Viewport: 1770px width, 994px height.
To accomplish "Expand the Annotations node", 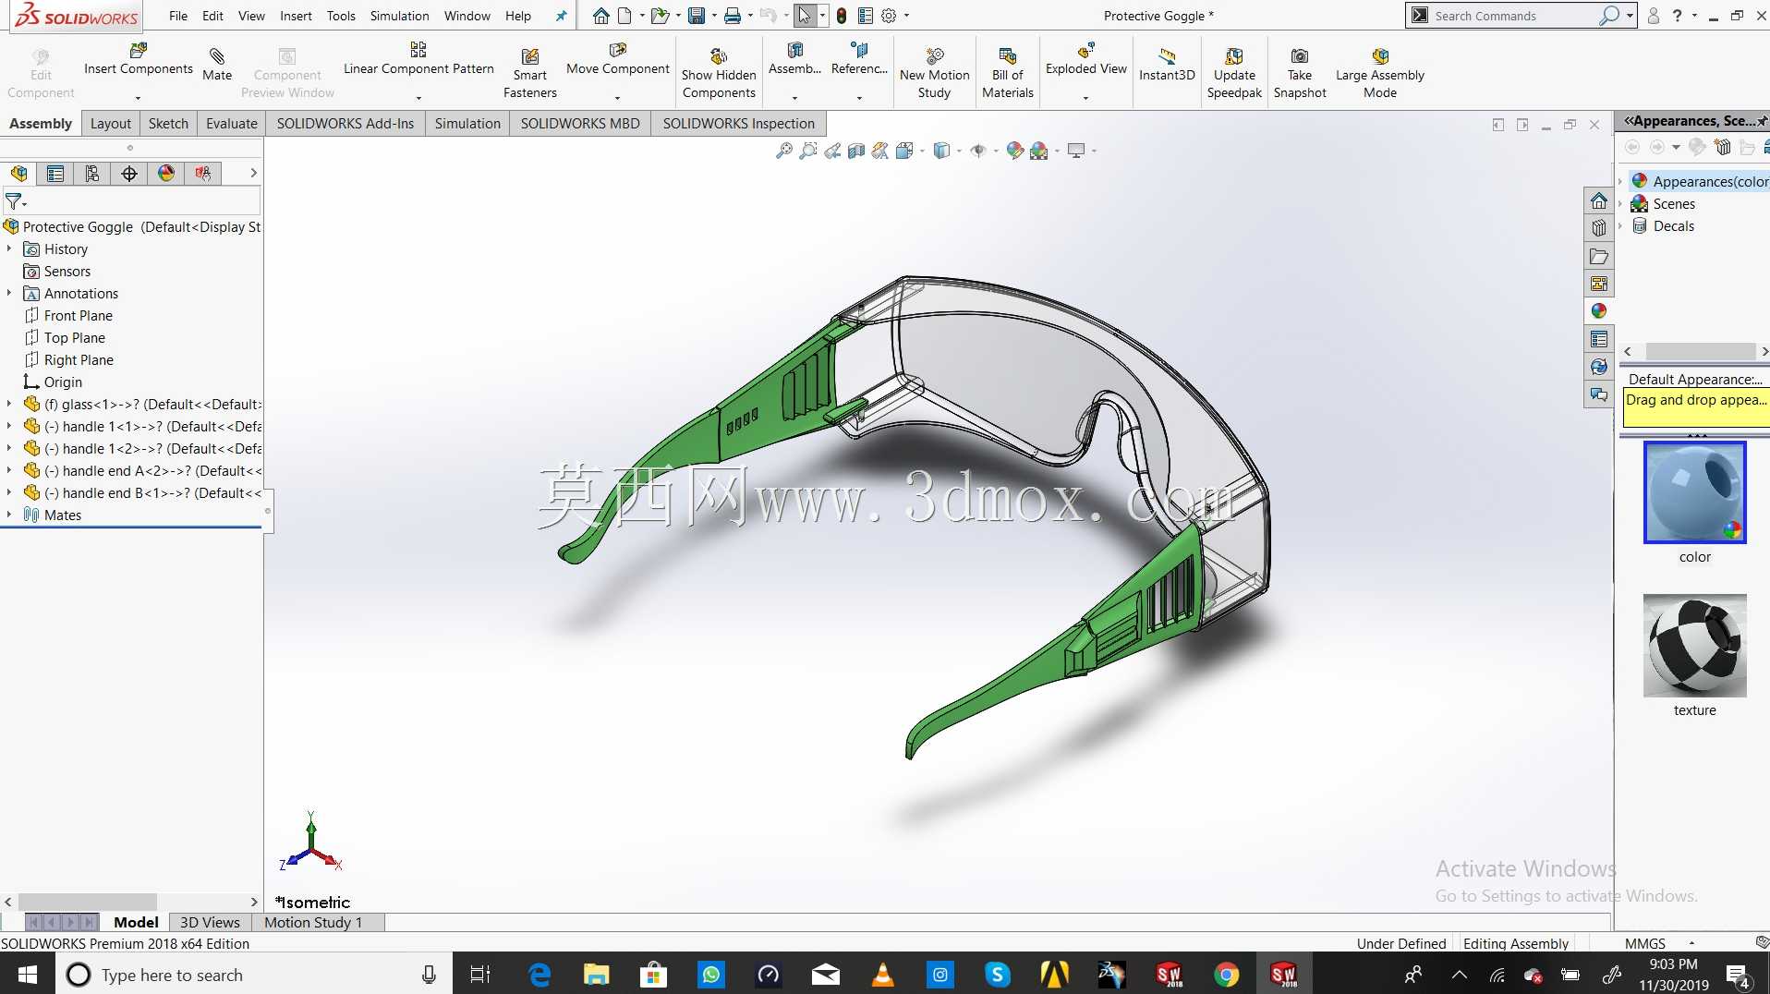I will coord(9,293).
